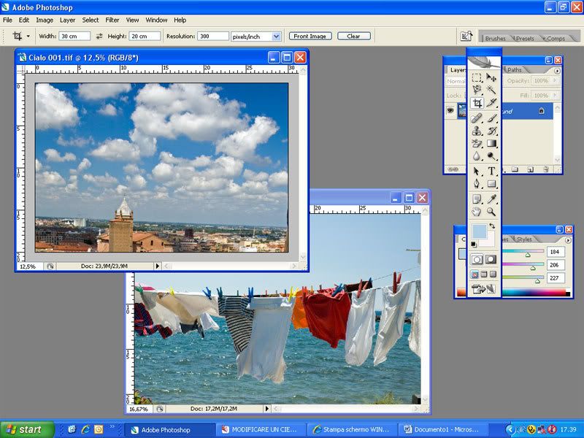Switch to Quick Mask mode
The width and height of the screenshot is (584, 438).
[x=491, y=260]
